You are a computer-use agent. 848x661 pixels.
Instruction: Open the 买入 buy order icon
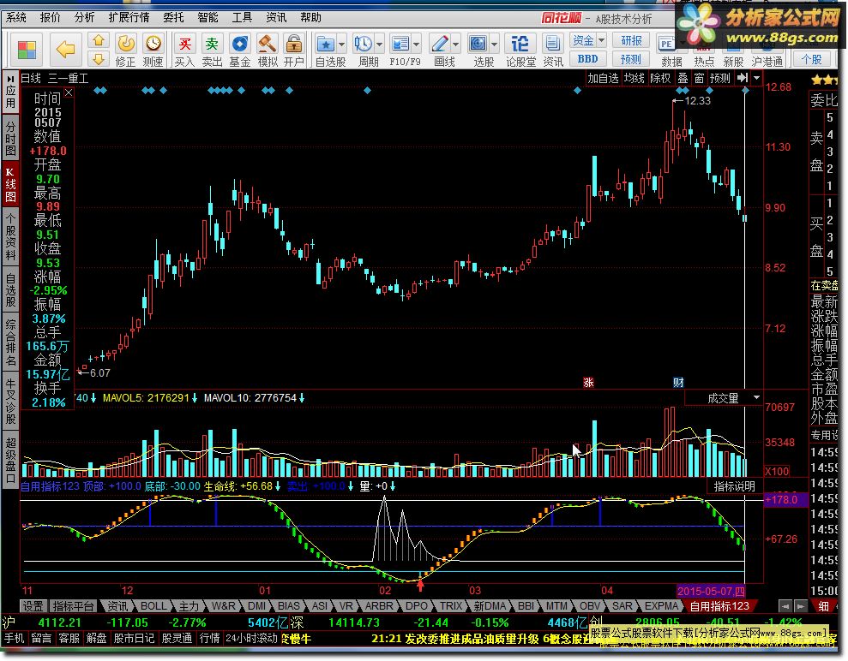coord(185,51)
